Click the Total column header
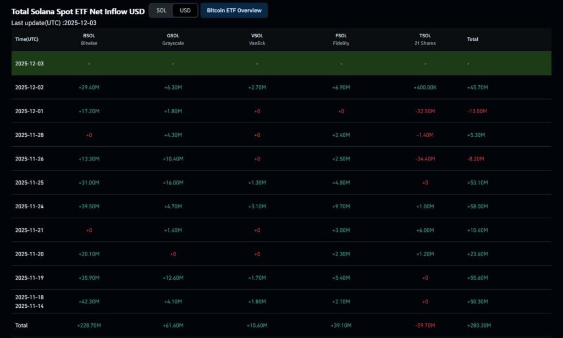 tap(472, 40)
